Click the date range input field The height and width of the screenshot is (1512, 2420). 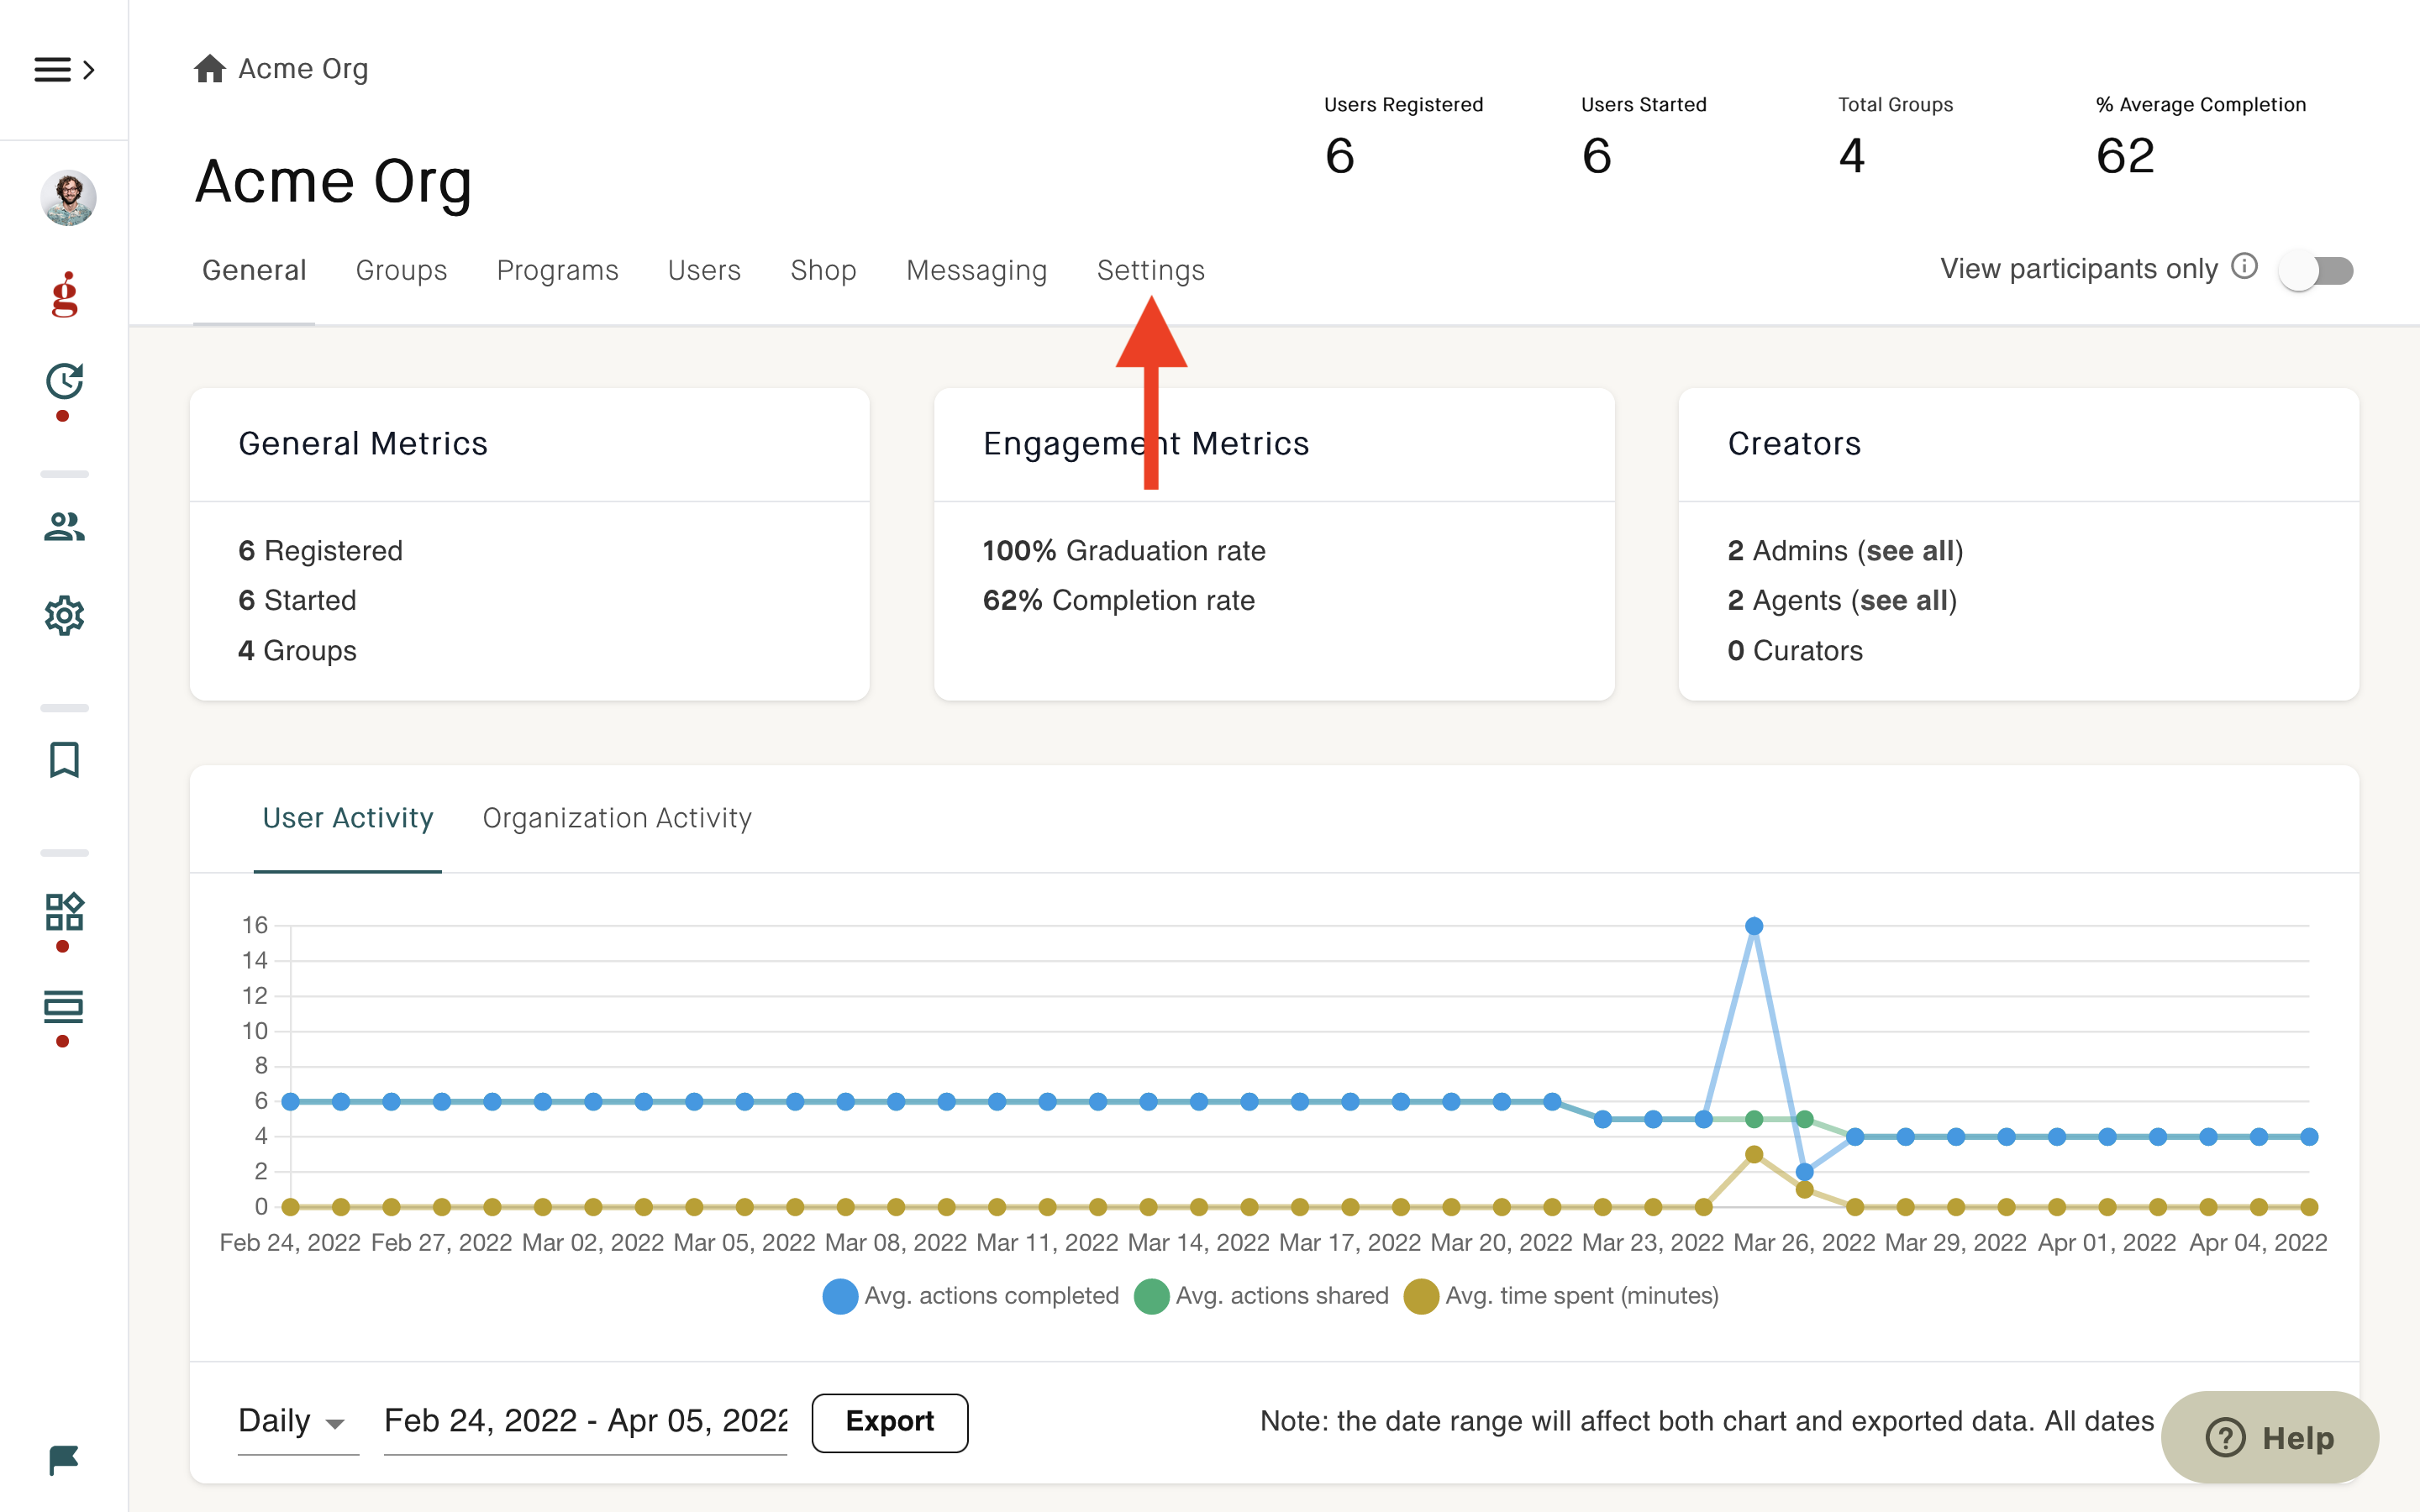click(x=585, y=1421)
